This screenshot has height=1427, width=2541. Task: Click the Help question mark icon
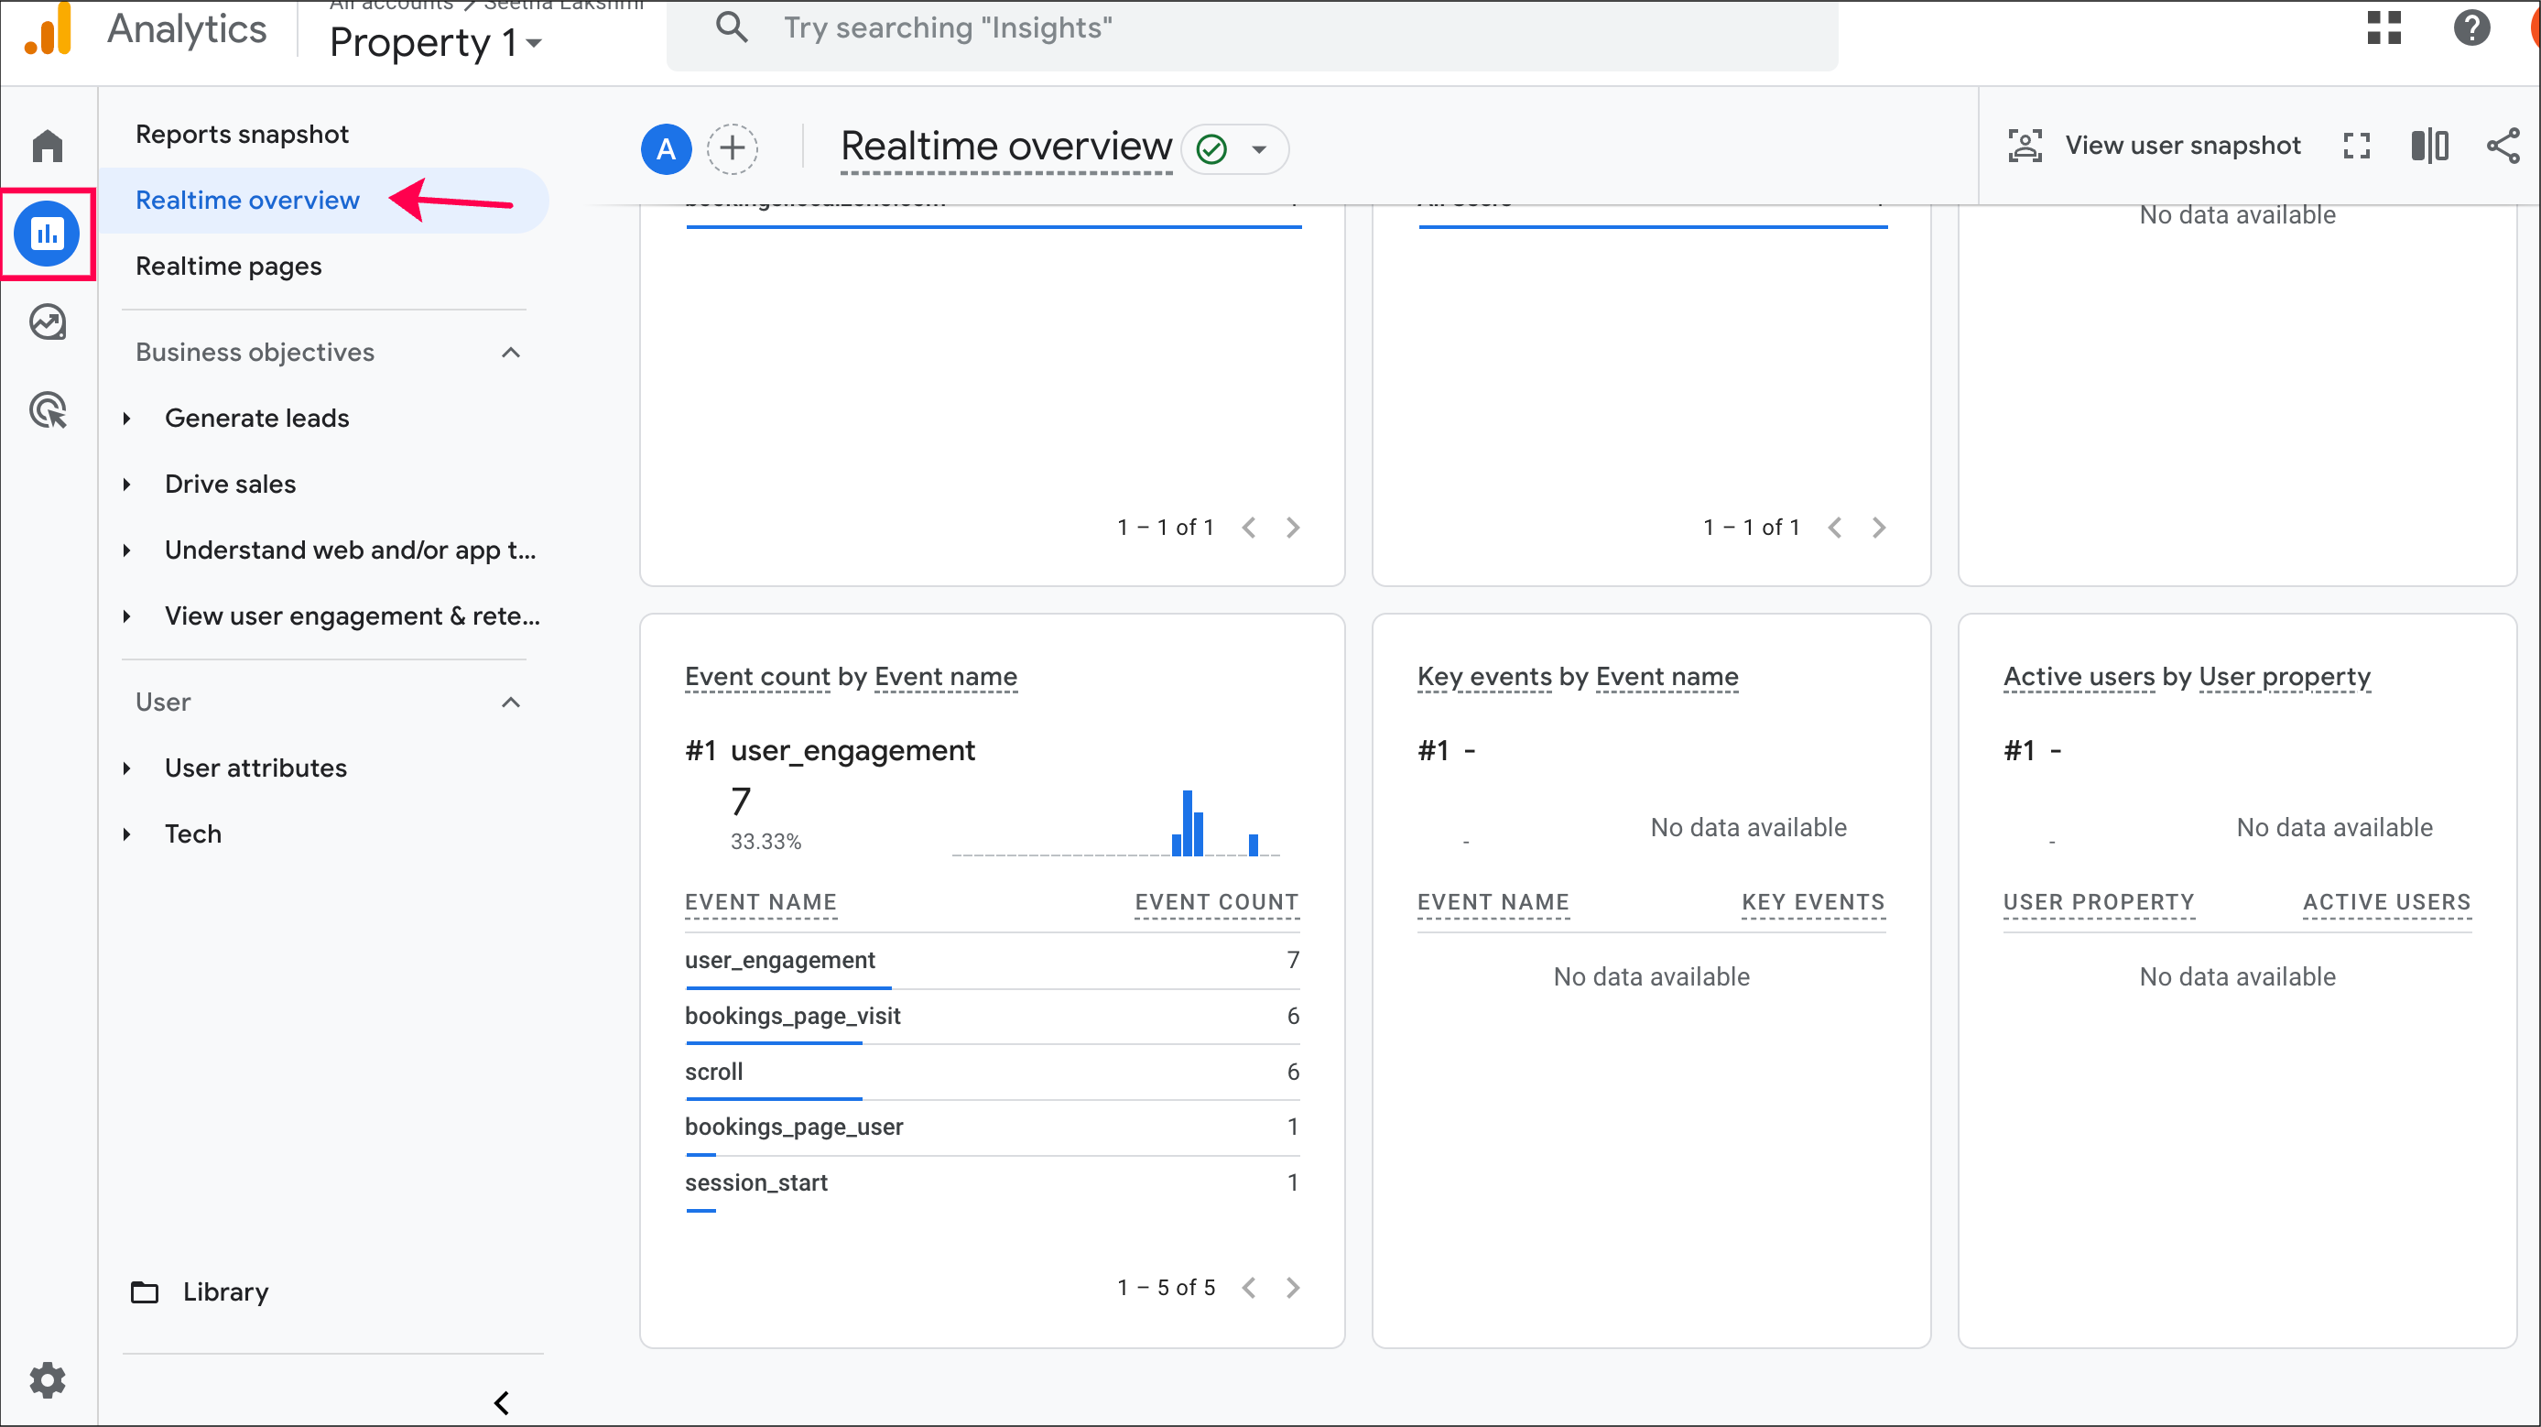(x=2471, y=27)
